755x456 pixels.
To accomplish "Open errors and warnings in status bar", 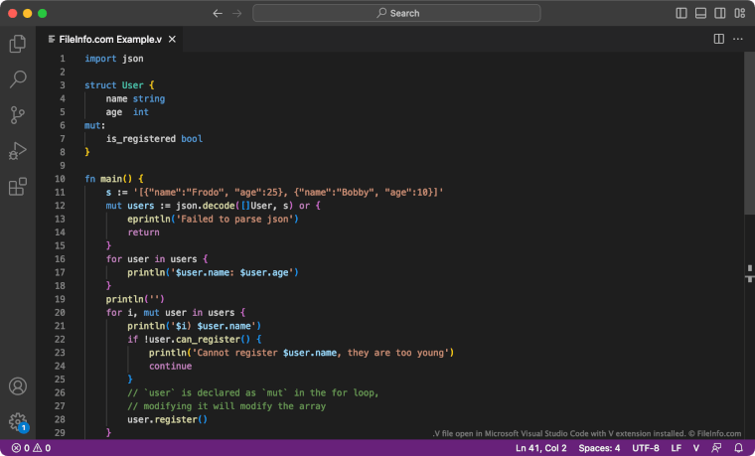I will (x=32, y=448).
